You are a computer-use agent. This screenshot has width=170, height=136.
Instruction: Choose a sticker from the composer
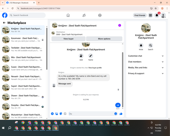click(x=61, y=114)
